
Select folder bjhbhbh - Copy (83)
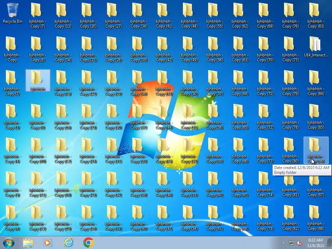316,15
